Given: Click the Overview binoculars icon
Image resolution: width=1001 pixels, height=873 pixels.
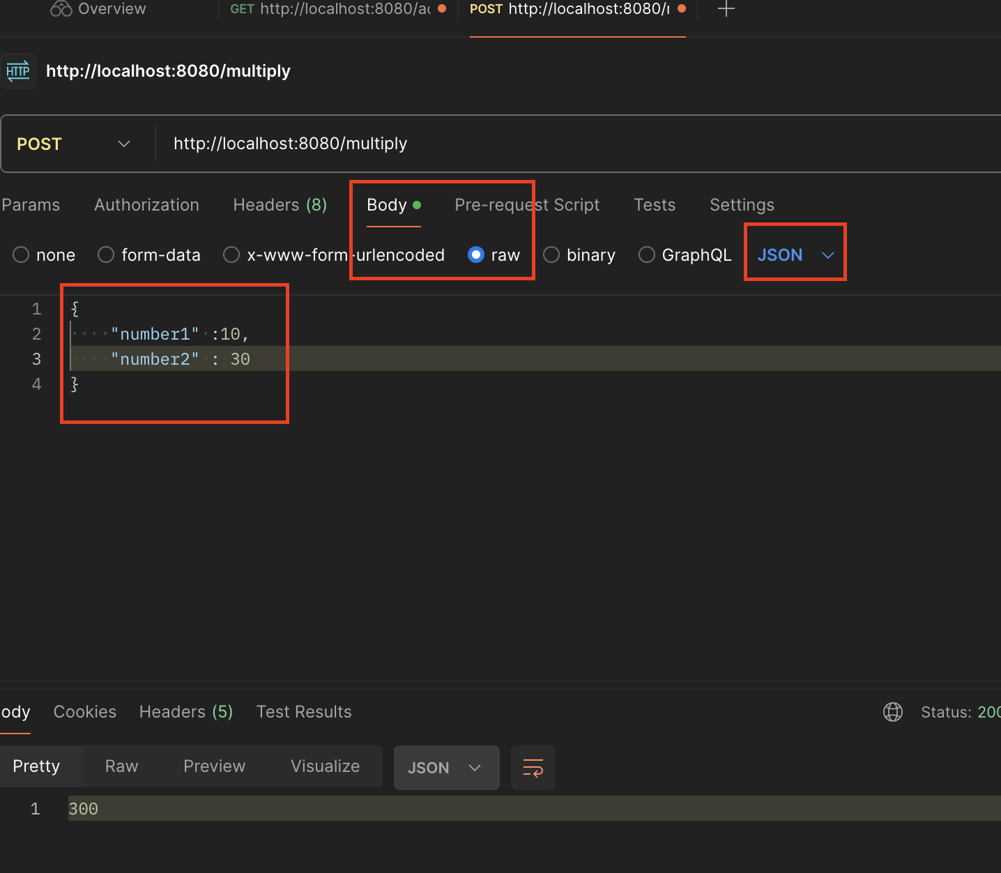Looking at the screenshot, I should point(61,9).
